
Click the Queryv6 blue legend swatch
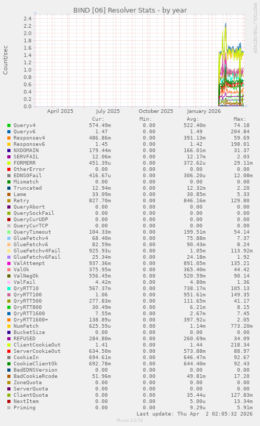pos(9,132)
